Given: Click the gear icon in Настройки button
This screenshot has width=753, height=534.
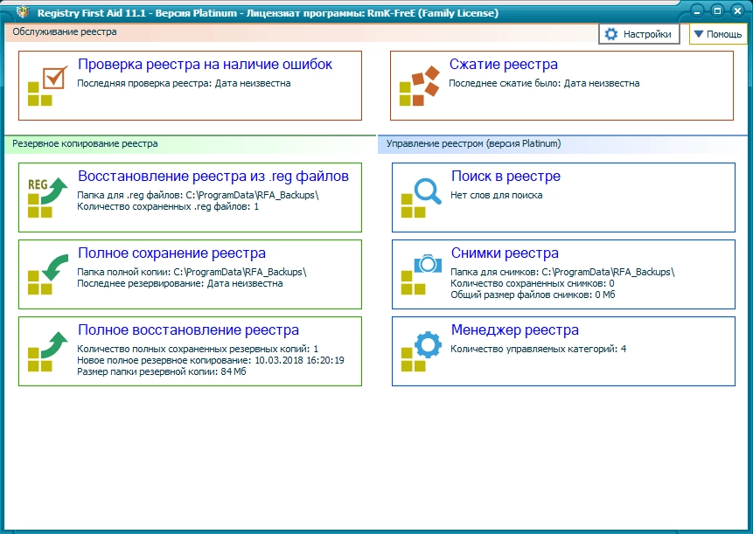Looking at the screenshot, I should (610, 34).
